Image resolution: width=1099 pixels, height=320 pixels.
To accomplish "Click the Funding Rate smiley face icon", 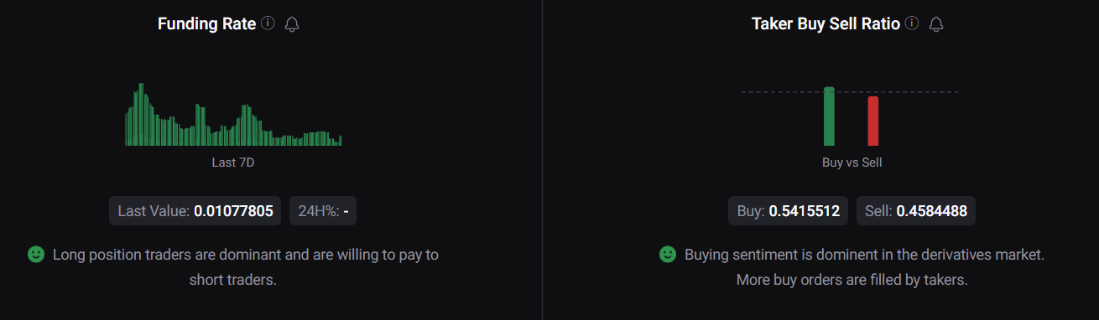I will [36, 254].
